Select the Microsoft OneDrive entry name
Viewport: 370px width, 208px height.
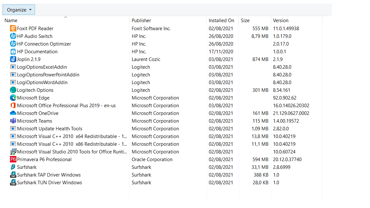click(38, 113)
